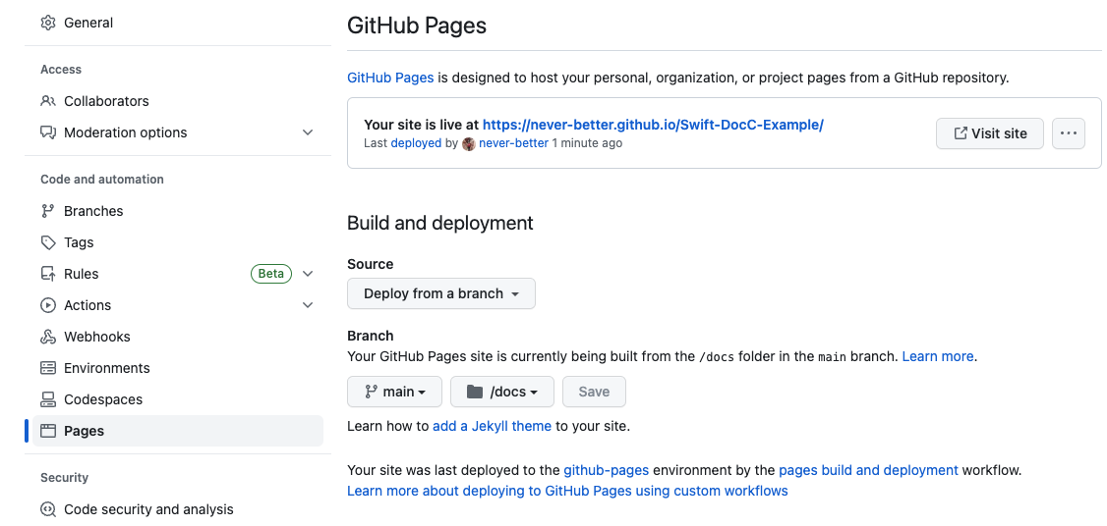Viewport: 1107px width, 526px height.
Task: Click the Branches git-branch icon
Action: 48,211
